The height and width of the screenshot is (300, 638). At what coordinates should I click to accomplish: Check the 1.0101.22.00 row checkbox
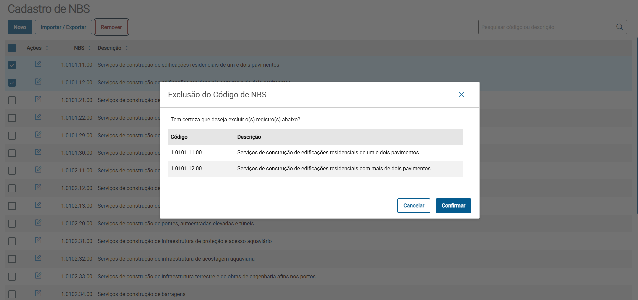click(12, 118)
